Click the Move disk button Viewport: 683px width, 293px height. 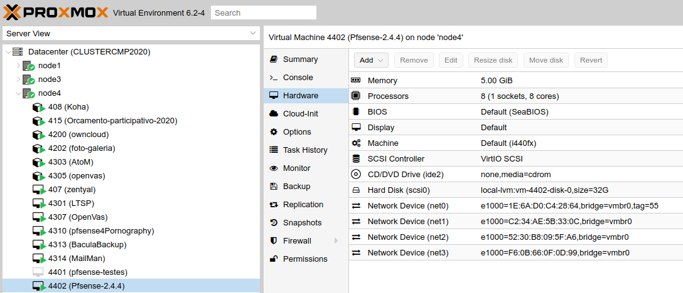(x=546, y=61)
